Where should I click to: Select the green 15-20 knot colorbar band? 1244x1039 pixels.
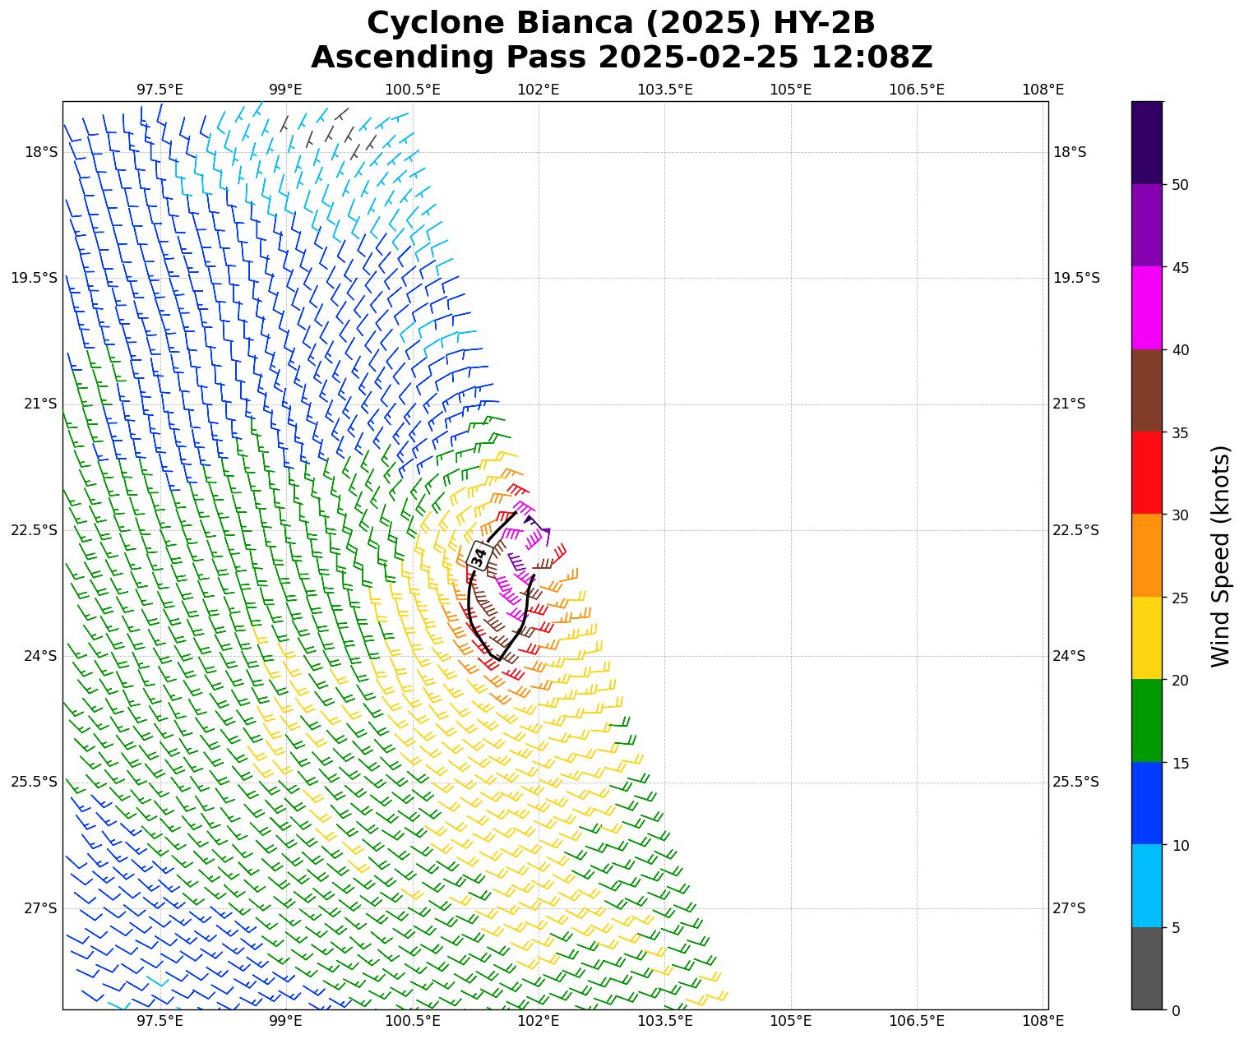pos(1146,720)
